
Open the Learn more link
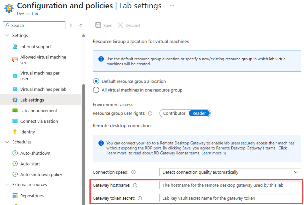click(212, 153)
